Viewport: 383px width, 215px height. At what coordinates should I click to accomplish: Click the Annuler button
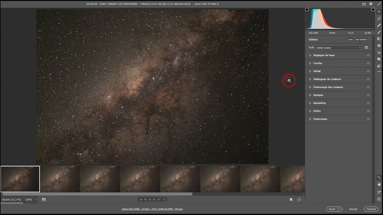pos(353,209)
